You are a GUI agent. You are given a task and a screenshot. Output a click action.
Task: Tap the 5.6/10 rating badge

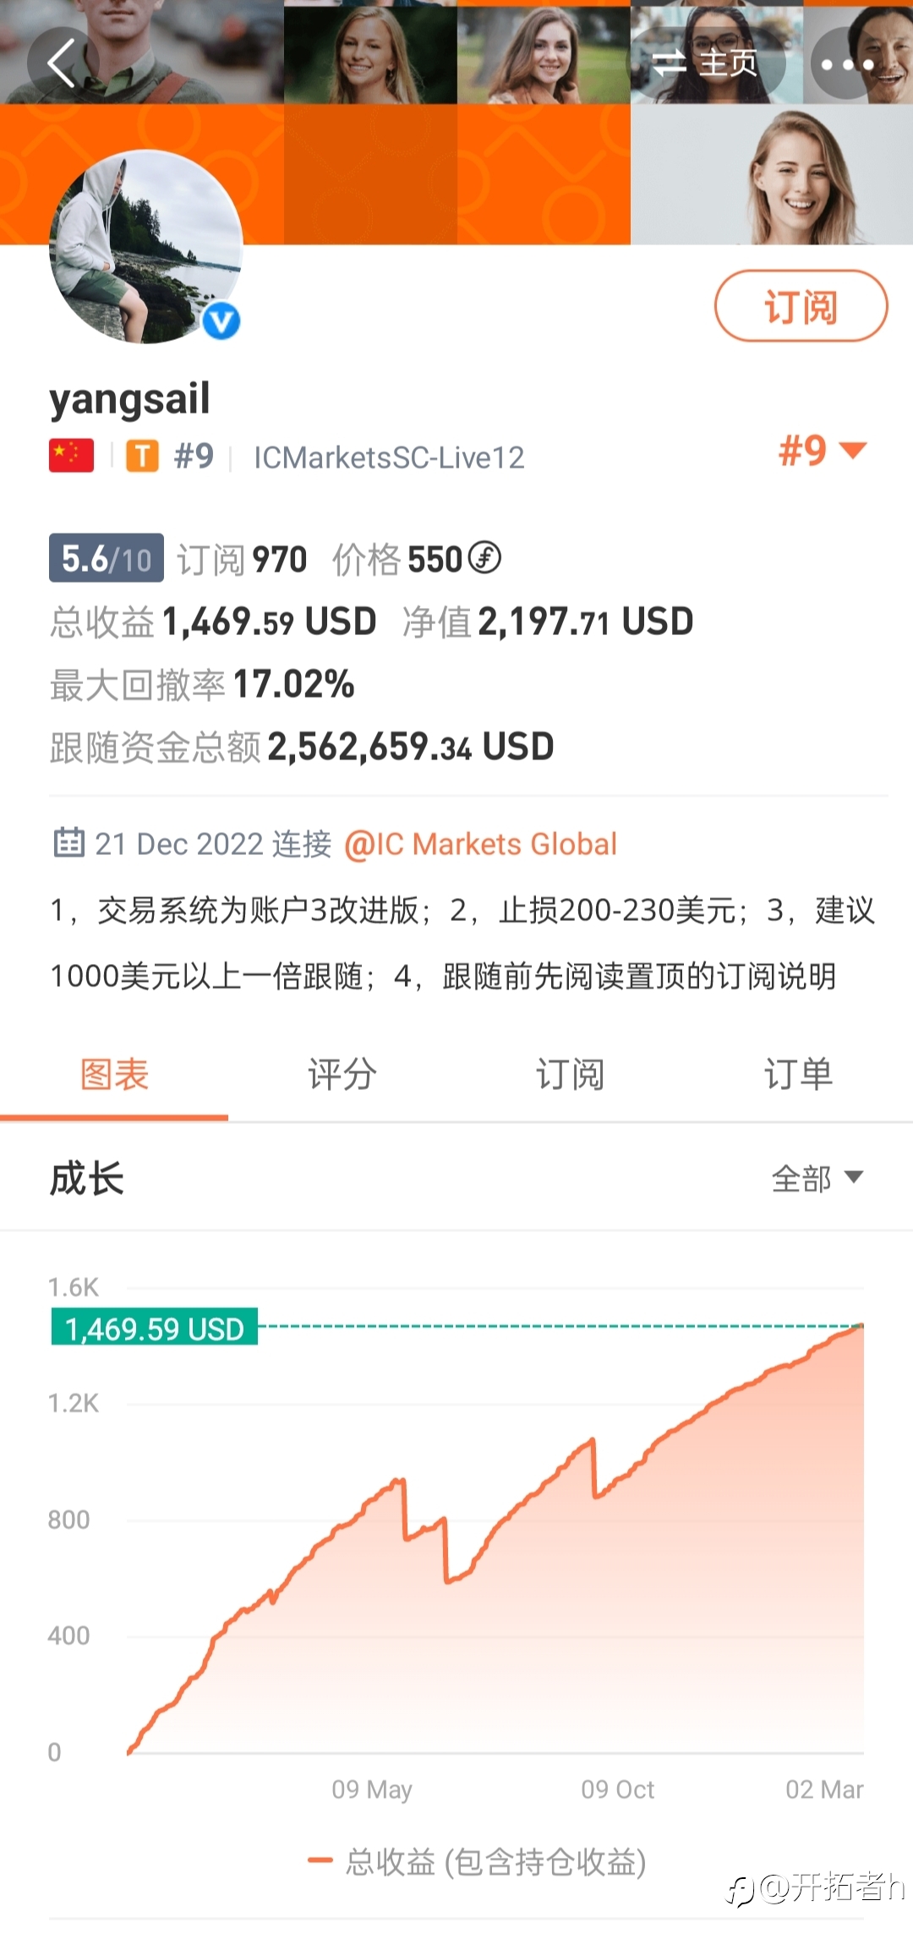click(x=107, y=558)
